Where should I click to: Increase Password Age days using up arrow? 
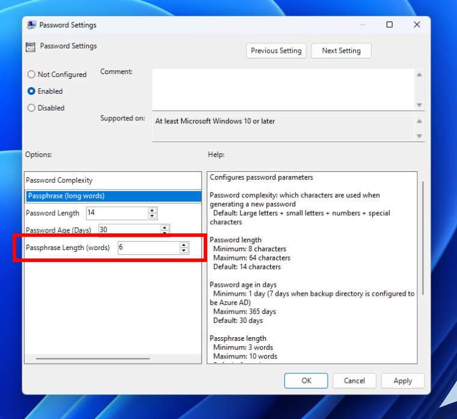[165, 227]
